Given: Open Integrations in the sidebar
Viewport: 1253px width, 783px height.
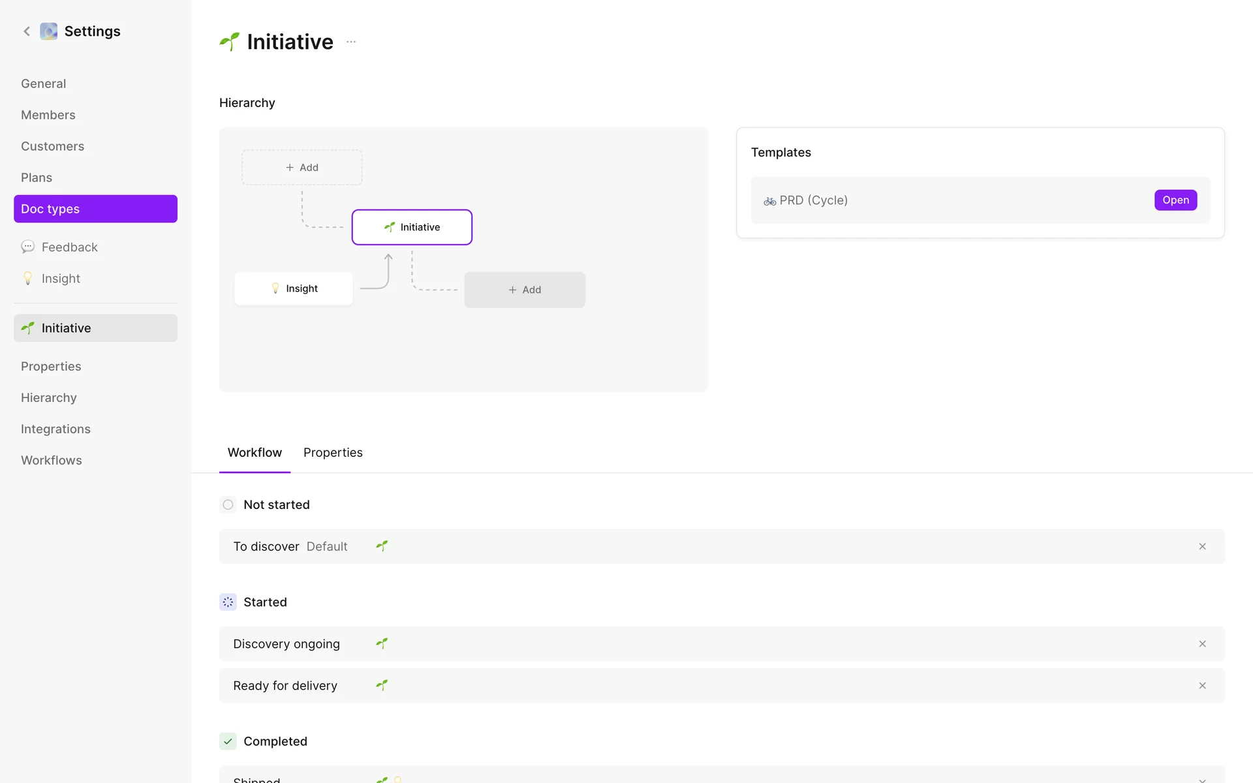Looking at the screenshot, I should pyautogui.click(x=55, y=429).
